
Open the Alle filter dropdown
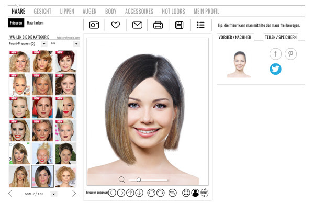76,44
